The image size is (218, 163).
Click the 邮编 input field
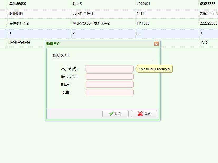tap(109, 84)
